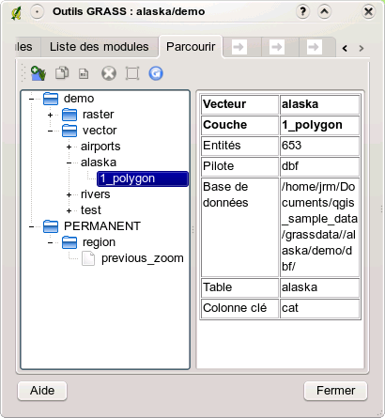The width and height of the screenshot is (385, 418).
Task: Click the QGIS logo in title bar
Action: click(x=16, y=12)
